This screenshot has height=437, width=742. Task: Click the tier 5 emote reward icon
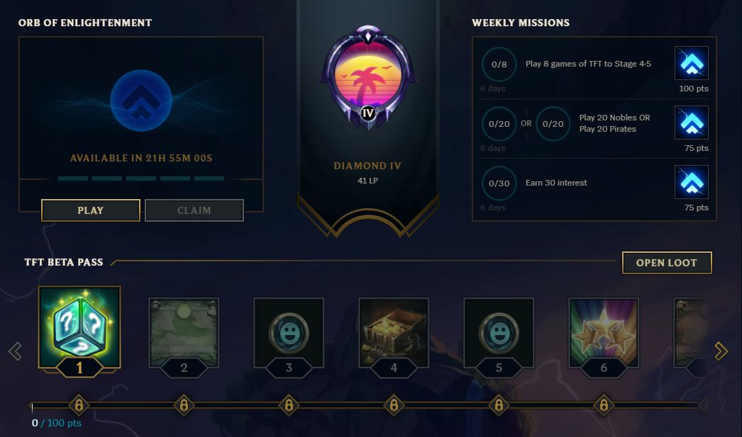click(x=499, y=333)
